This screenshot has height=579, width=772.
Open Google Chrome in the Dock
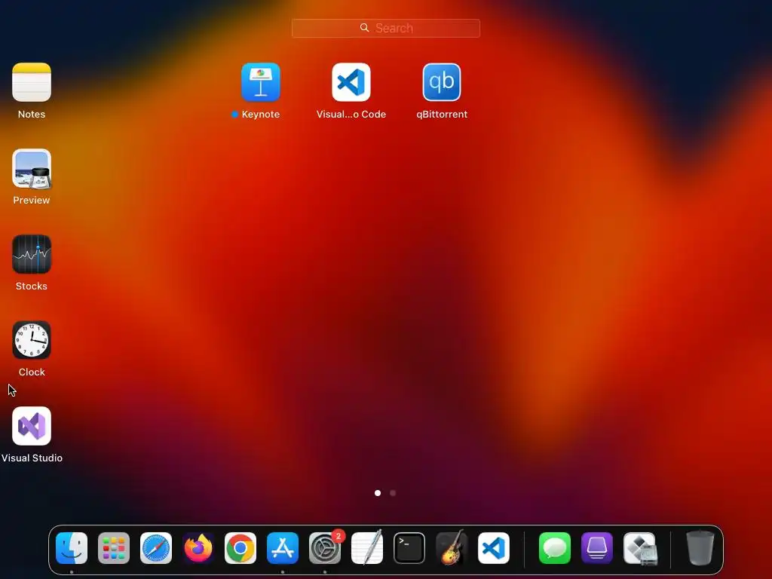tap(240, 548)
